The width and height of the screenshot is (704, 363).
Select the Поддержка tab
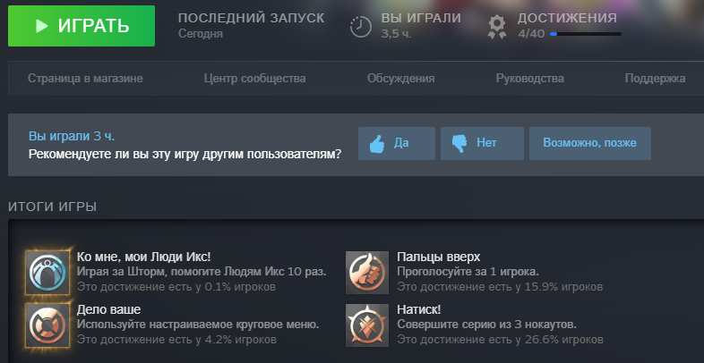[x=655, y=79]
